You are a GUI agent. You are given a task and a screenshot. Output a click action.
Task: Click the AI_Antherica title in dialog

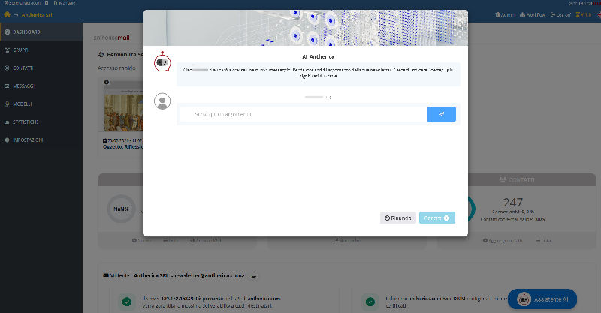[x=318, y=56]
